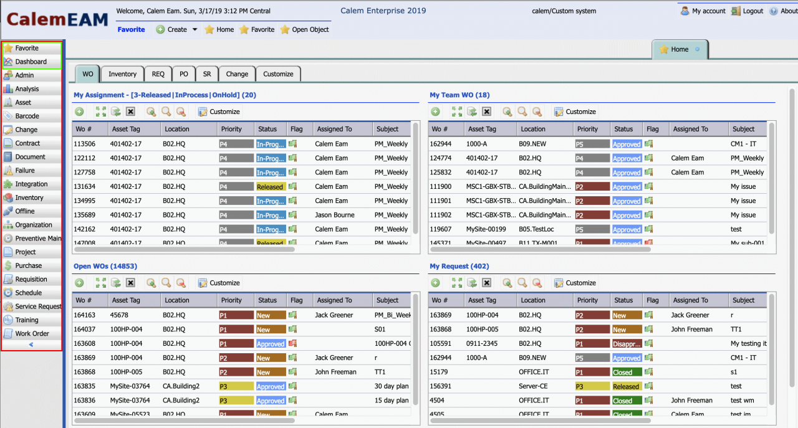Select the row with WO # 131634
Viewport: 798px width, 428px height.
click(x=242, y=186)
